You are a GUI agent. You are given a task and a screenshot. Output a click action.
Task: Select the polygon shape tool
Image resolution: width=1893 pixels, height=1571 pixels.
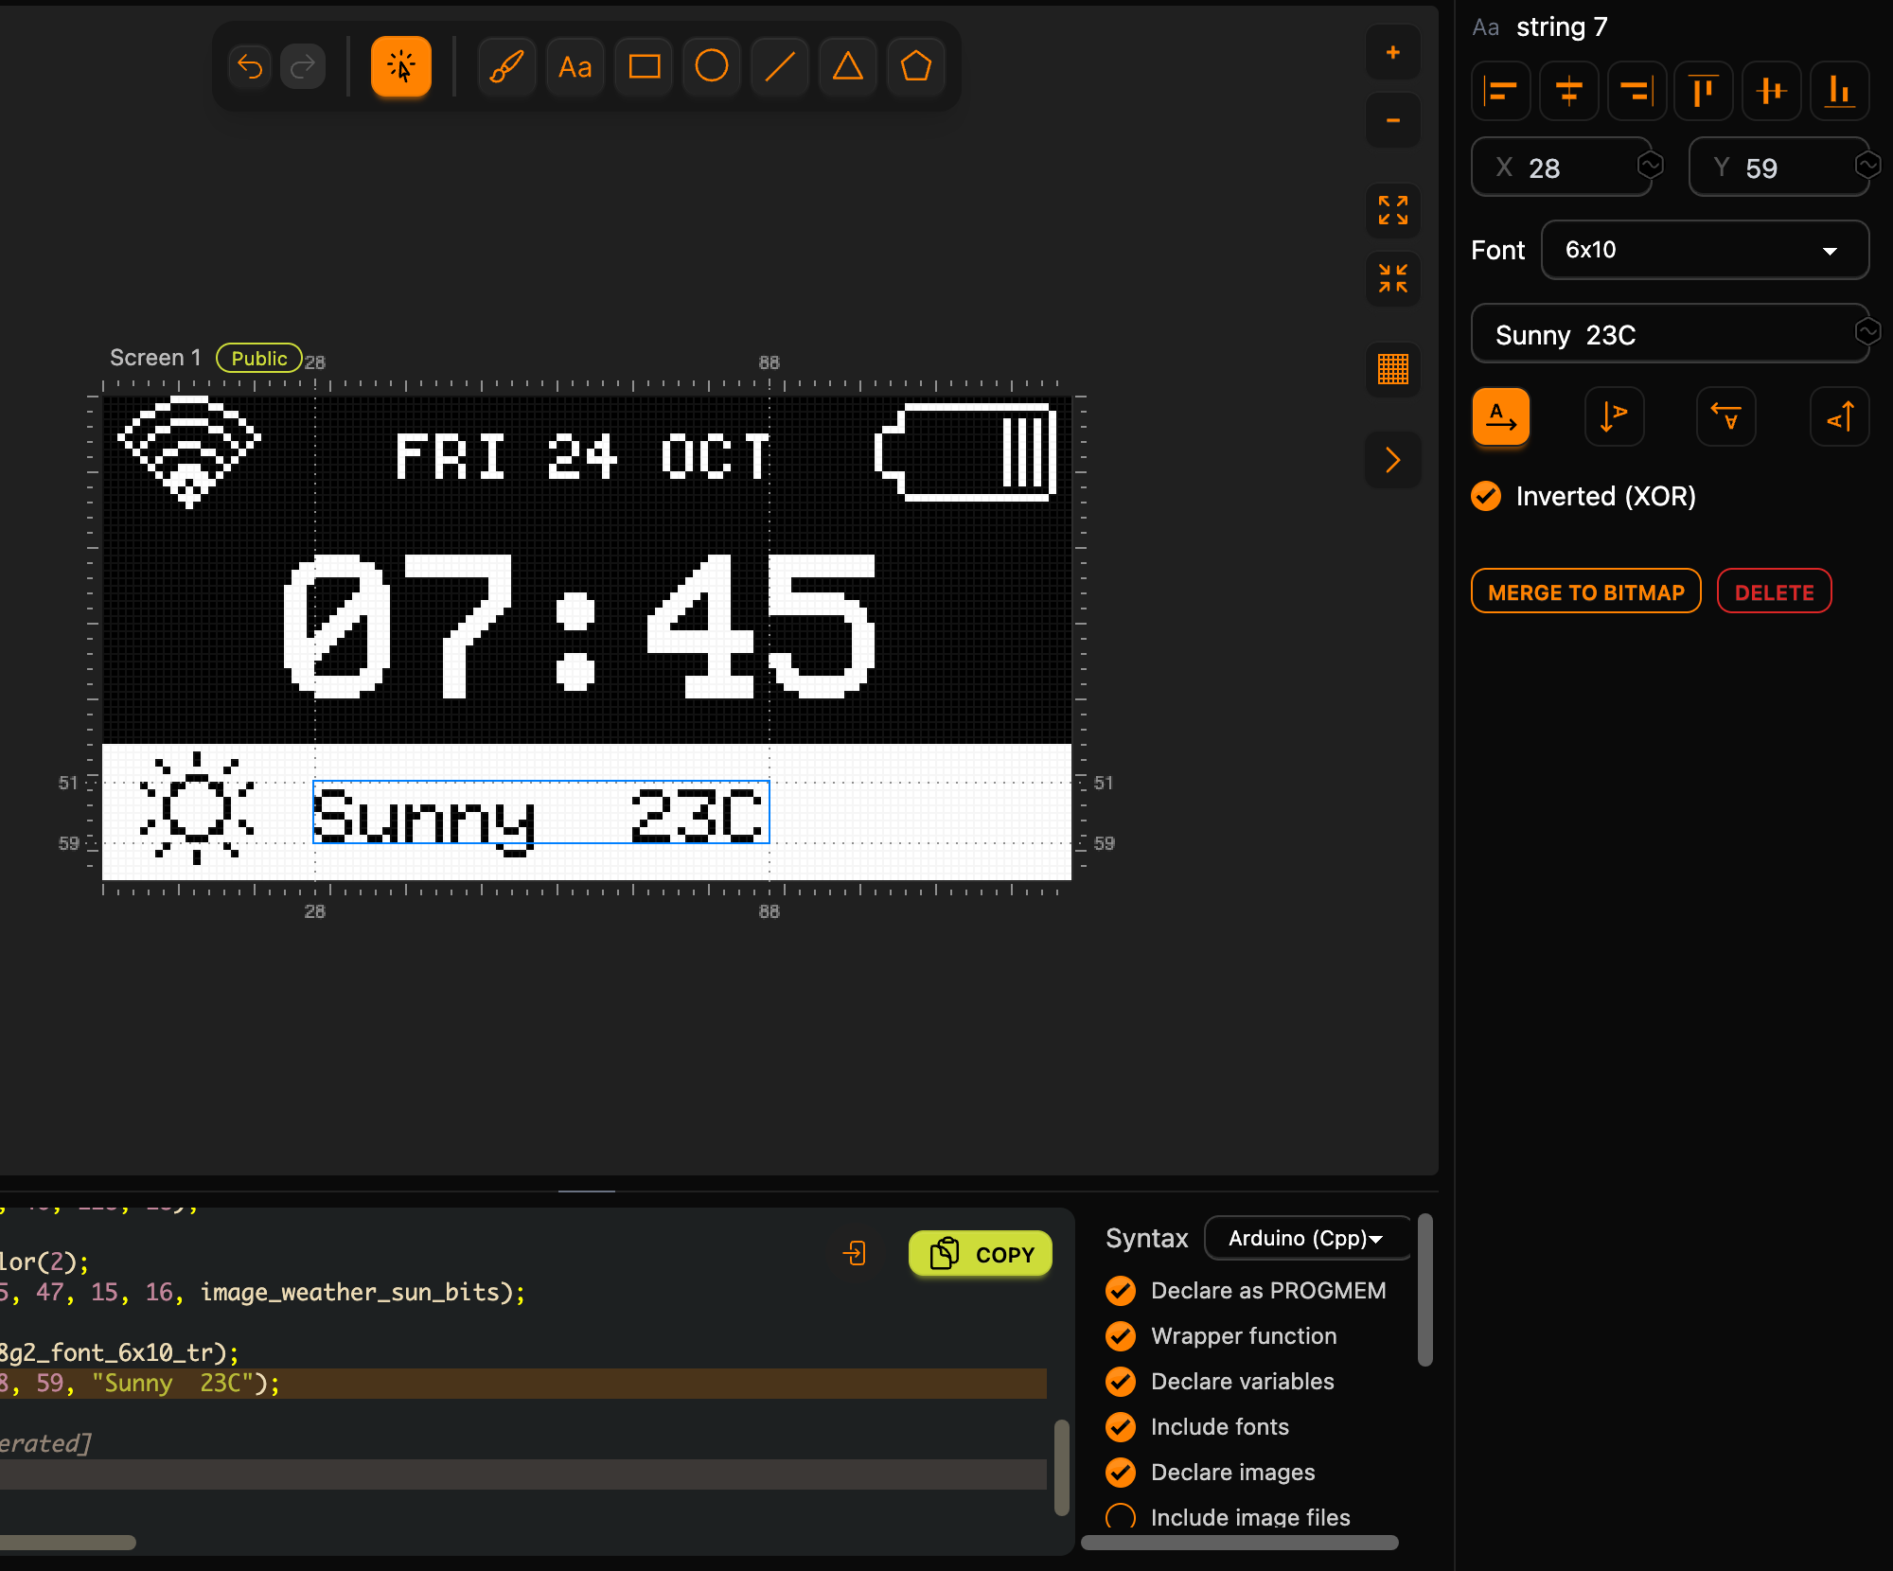pos(916,66)
